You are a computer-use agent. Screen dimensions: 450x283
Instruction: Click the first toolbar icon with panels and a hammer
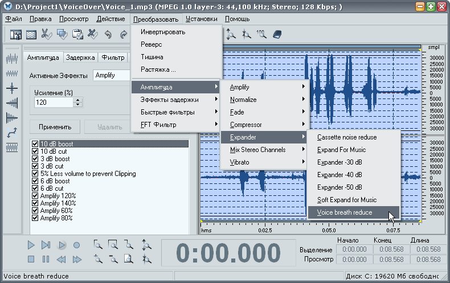click(x=16, y=34)
